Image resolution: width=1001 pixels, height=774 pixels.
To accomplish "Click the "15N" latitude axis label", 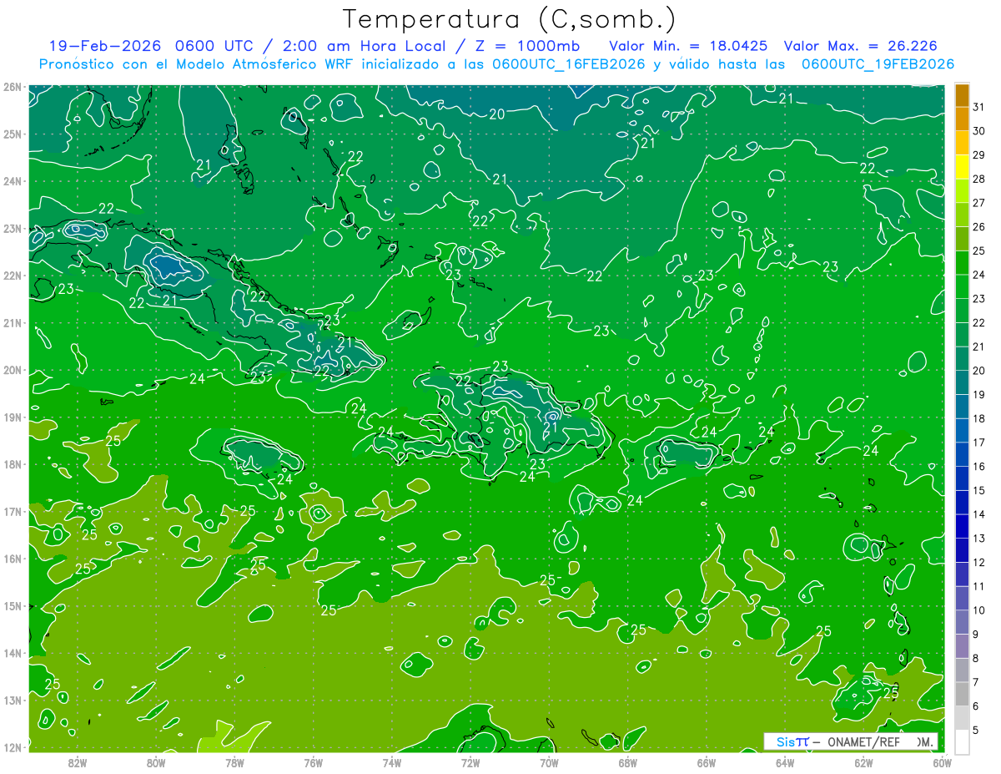I will click(12, 605).
